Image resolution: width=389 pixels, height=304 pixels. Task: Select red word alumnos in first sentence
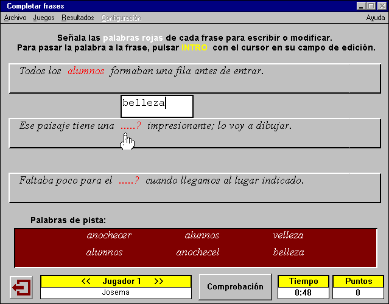86,71
